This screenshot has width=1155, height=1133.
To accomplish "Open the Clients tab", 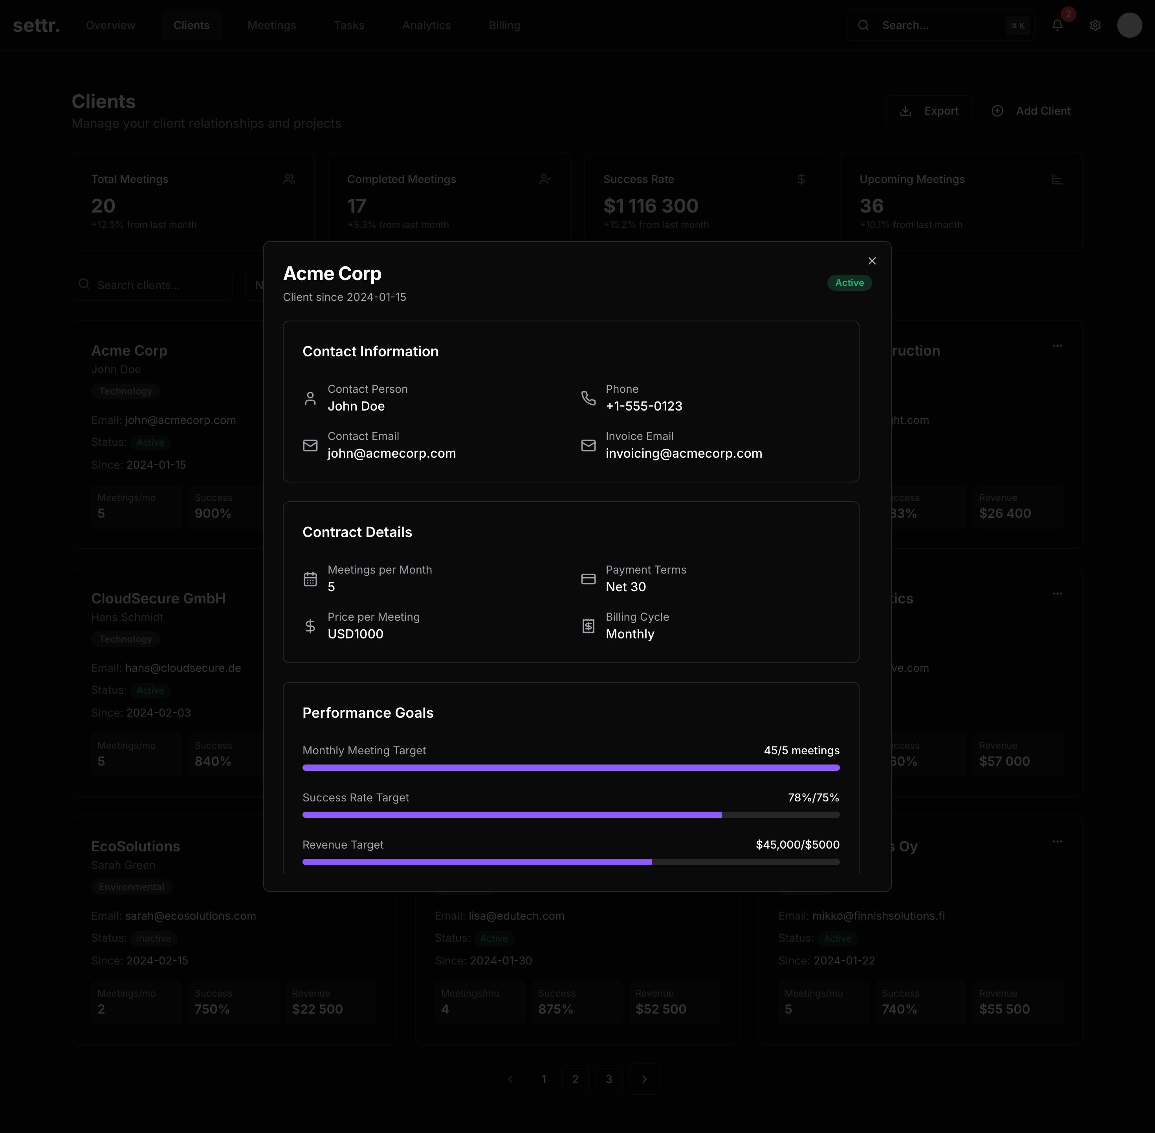I will [192, 25].
